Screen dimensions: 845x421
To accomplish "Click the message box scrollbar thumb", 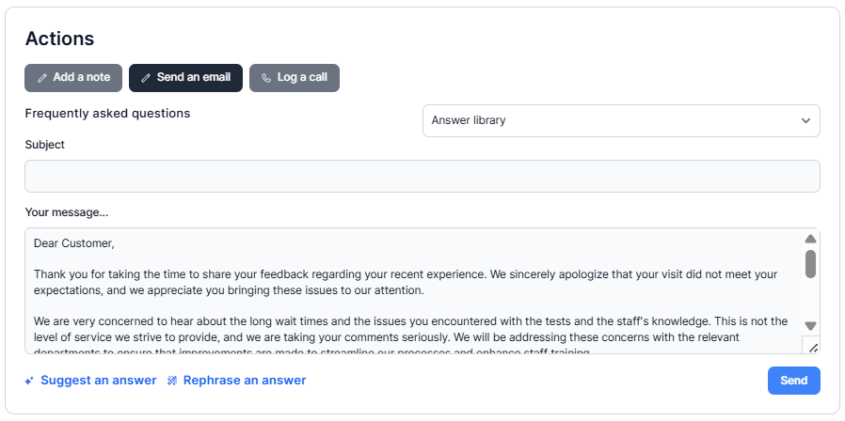I will click(x=810, y=263).
